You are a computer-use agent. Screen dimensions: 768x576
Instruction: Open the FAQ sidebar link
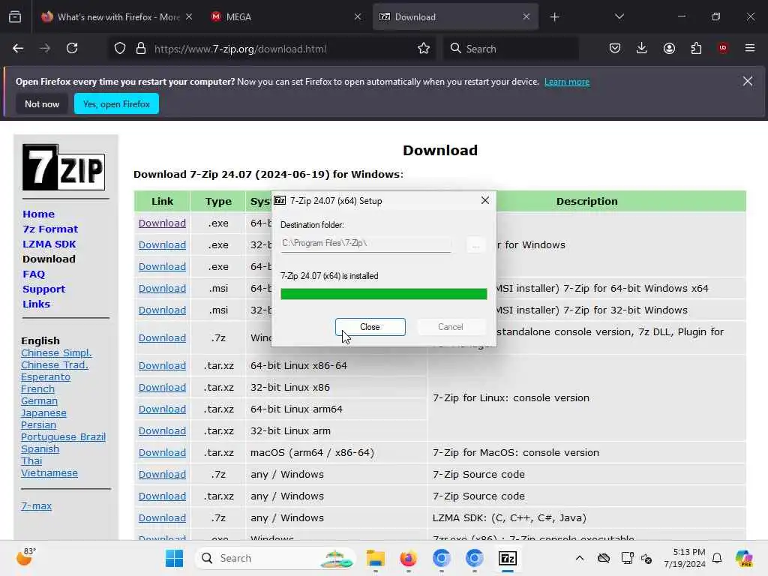(x=34, y=274)
